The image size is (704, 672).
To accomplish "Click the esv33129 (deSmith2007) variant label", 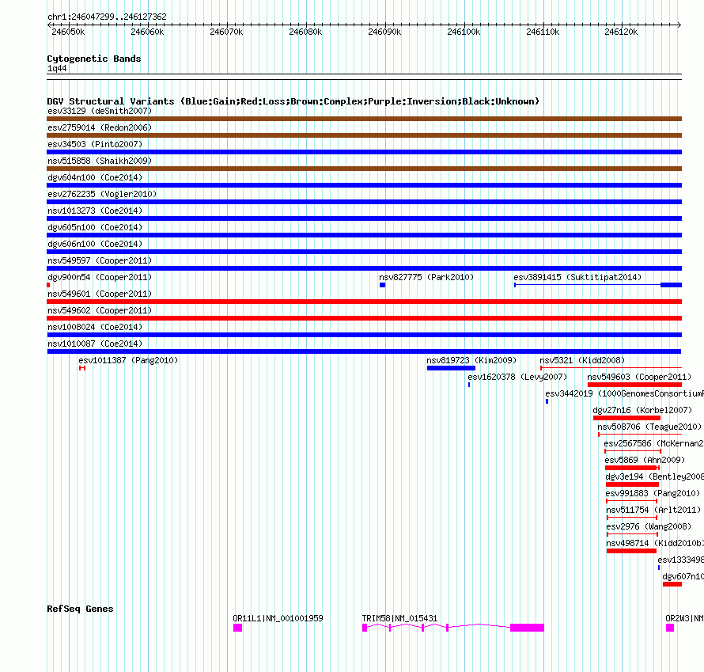I will point(100,111).
